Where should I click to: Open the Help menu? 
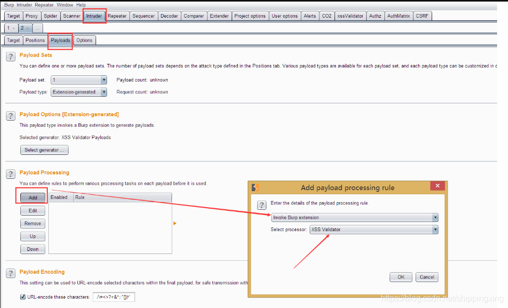tap(81, 5)
